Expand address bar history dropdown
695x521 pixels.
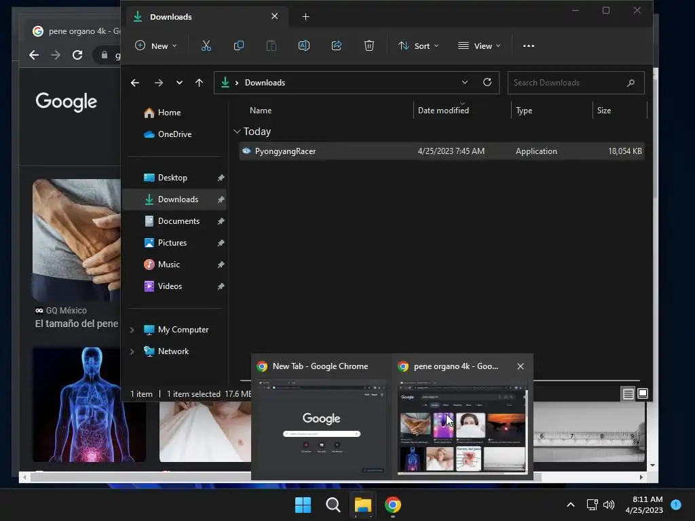click(464, 82)
